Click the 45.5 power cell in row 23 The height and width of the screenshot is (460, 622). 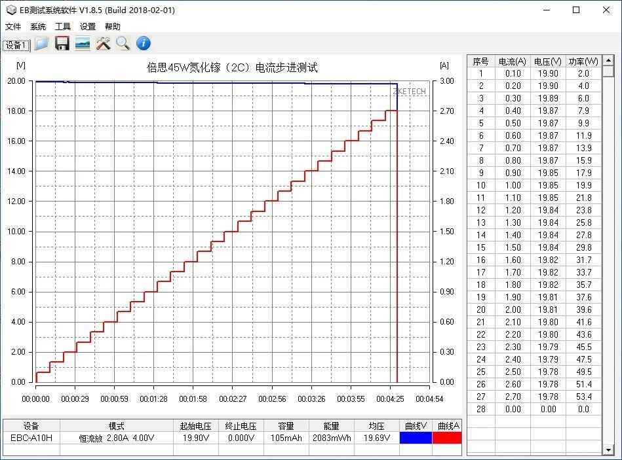point(583,347)
